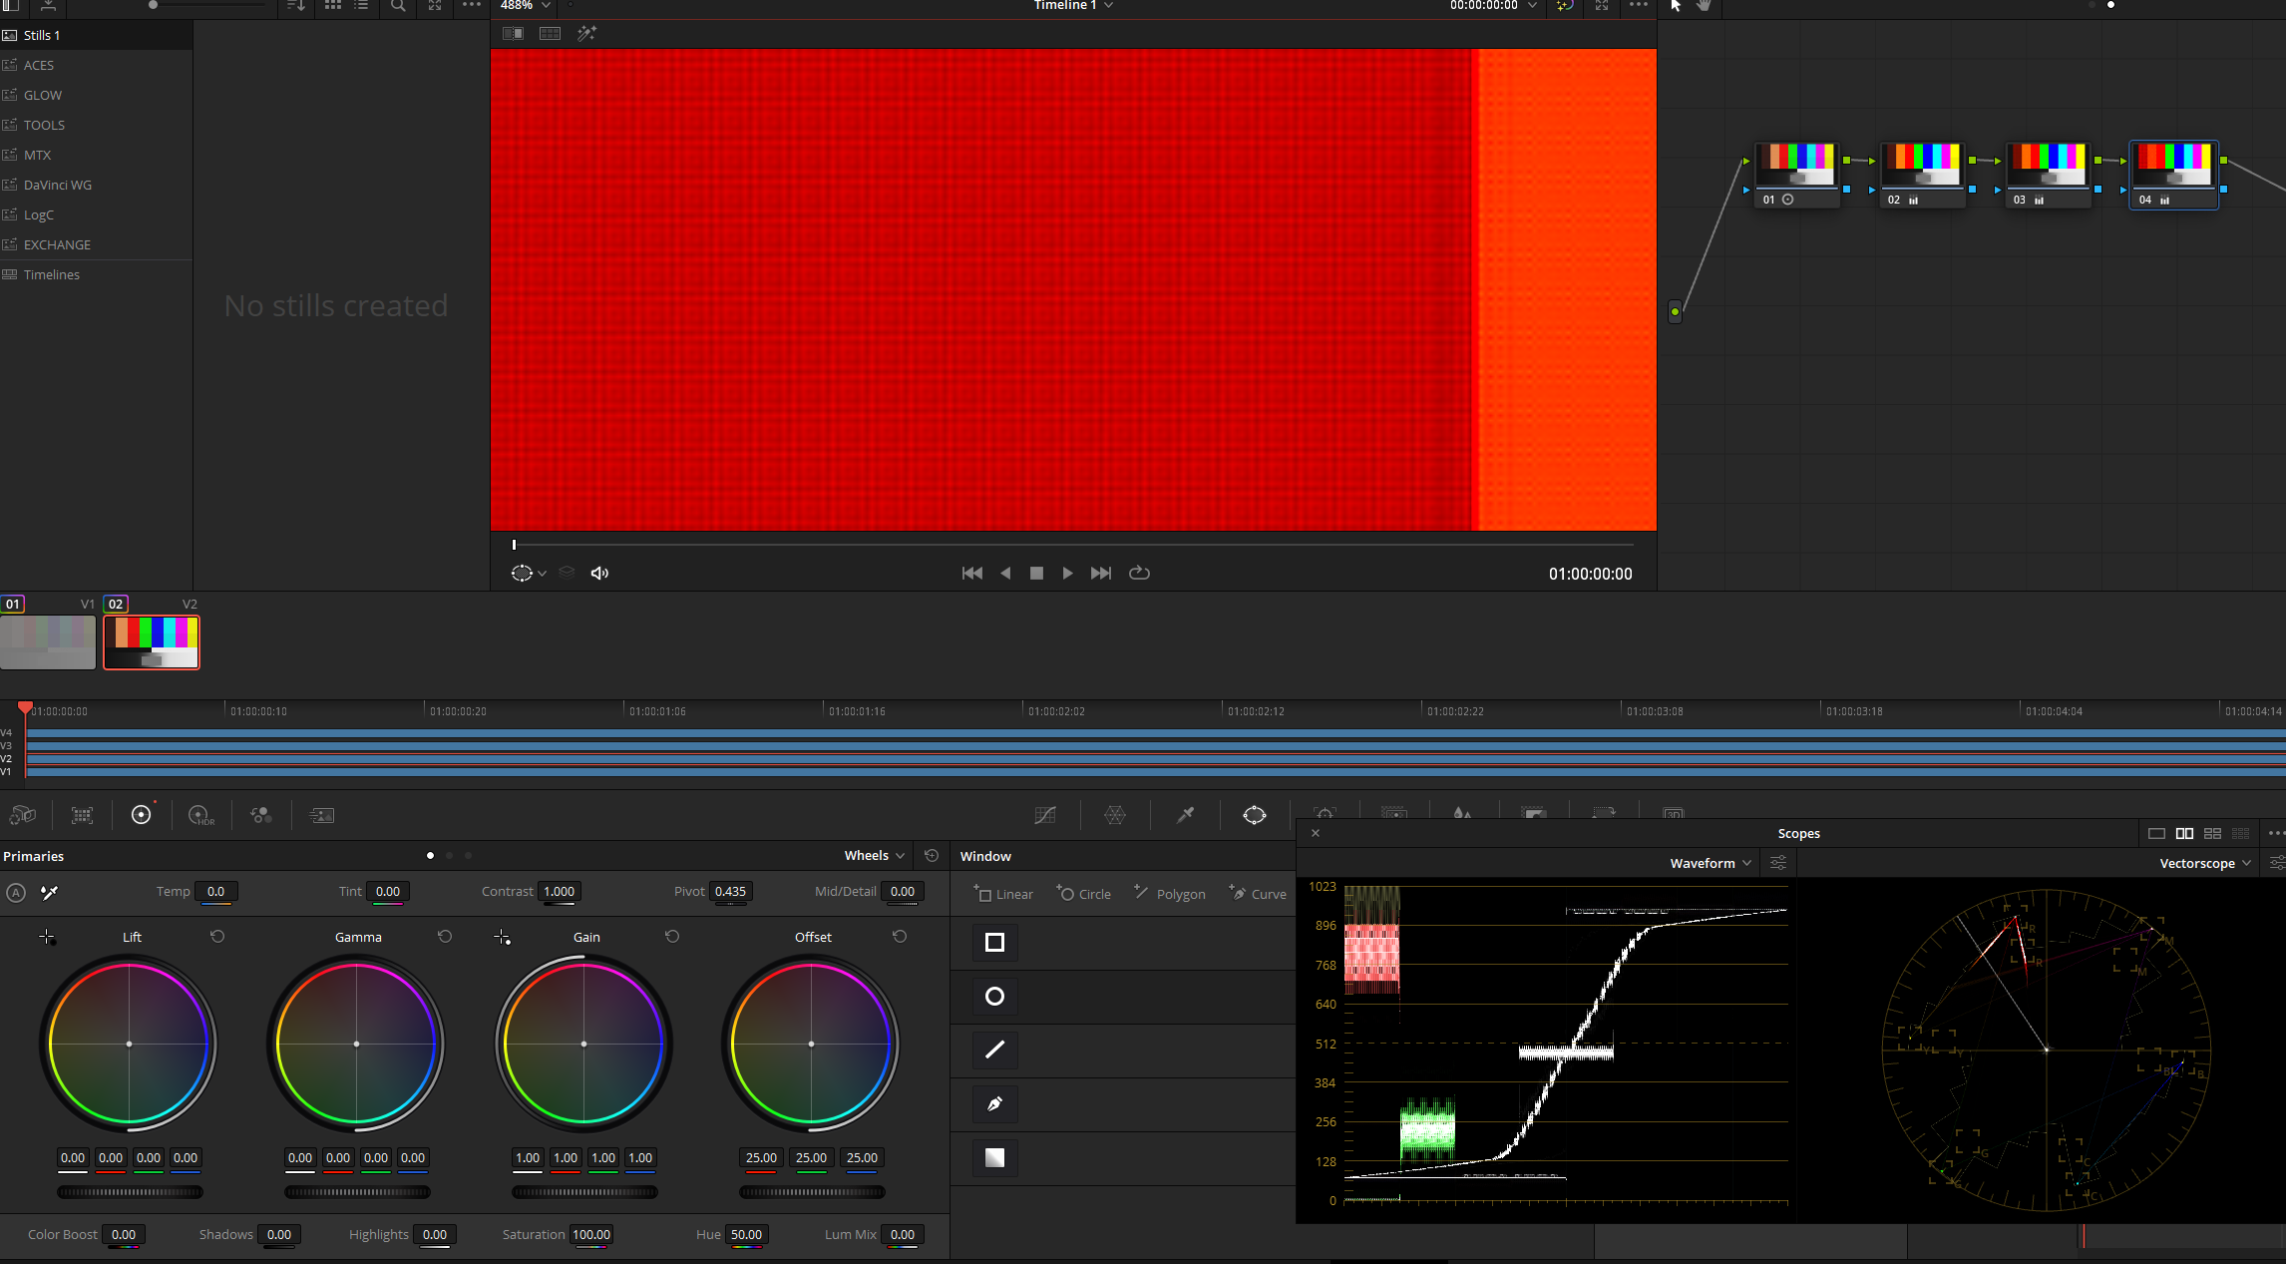Mute viewer audio with speaker icon
Viewport: 2286px width, 1264px height.
point(599,573)
